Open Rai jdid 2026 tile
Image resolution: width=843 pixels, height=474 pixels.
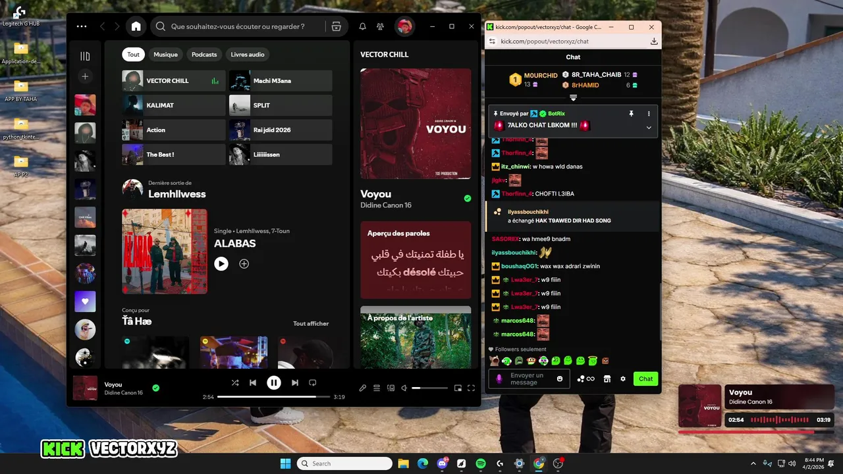tap(281, 130)
